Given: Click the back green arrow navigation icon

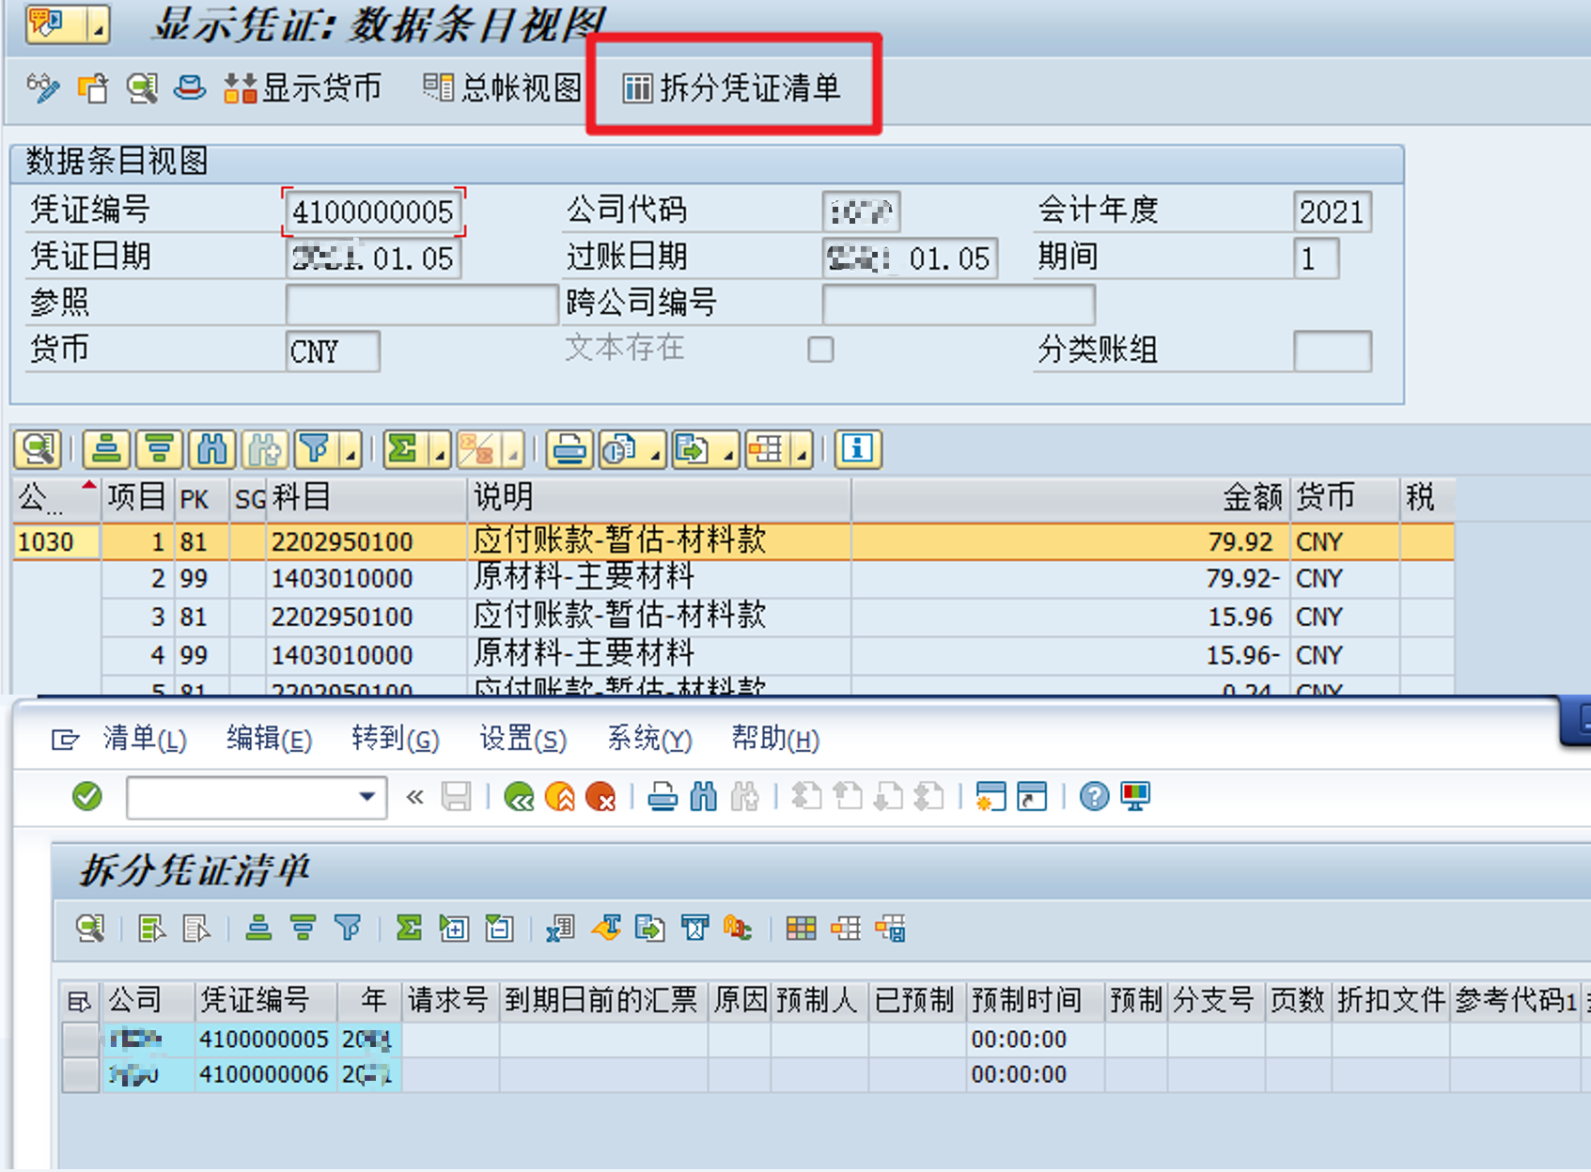Looking at the screenshot, I should [522, 796].
